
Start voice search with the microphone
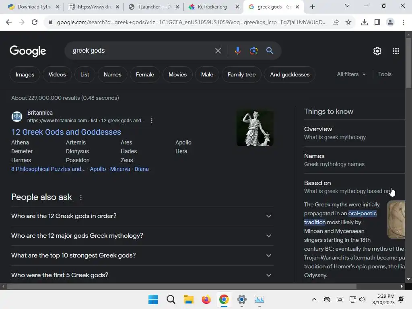point(237,50)
